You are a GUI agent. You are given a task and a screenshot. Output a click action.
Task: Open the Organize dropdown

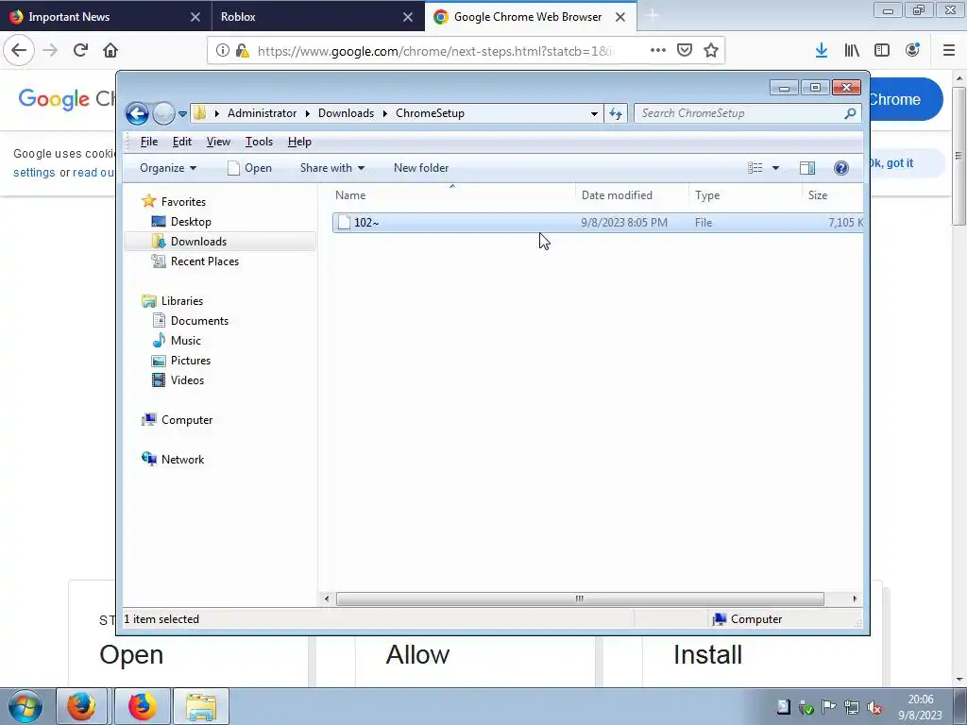click(x=168, y=168)
